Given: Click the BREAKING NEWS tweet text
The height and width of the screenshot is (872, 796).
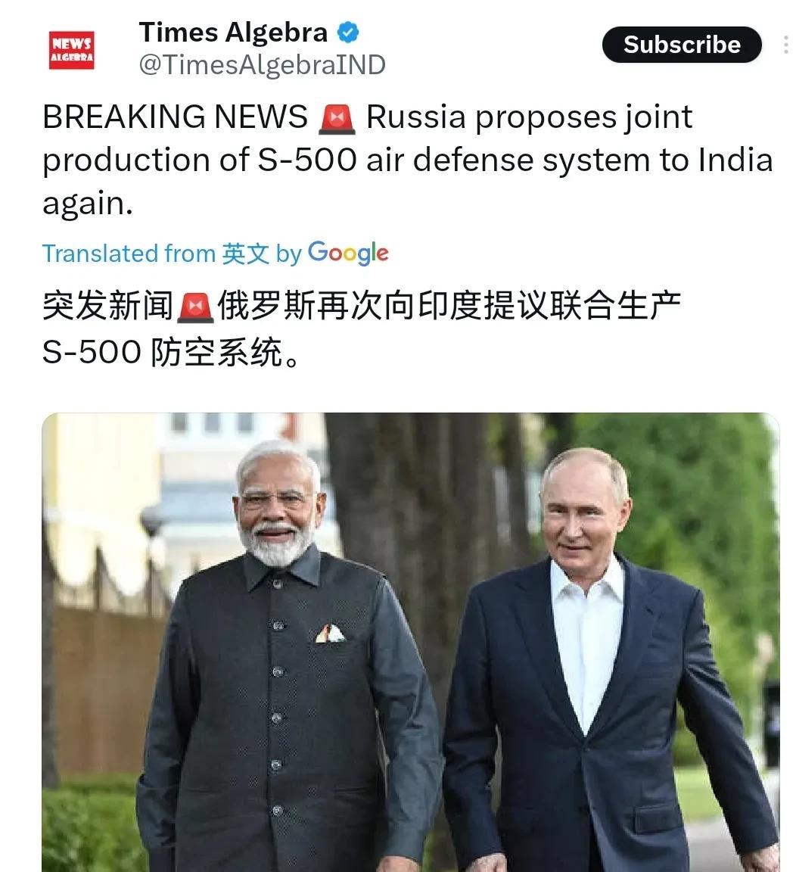Looking at the screenshot, I should tap(407, 160).
